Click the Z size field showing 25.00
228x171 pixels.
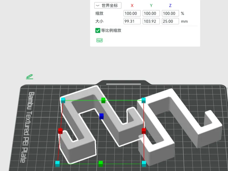[x=170, y=21]
